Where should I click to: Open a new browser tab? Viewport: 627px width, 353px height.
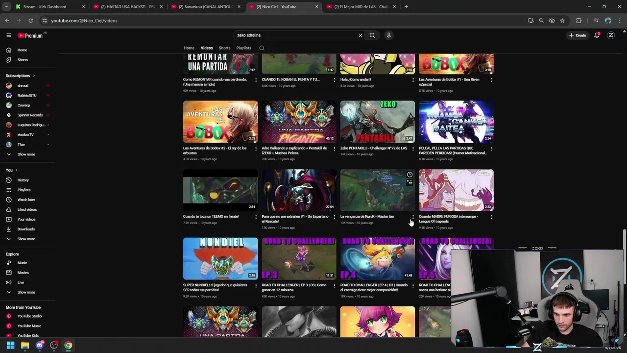click(406, 7)
